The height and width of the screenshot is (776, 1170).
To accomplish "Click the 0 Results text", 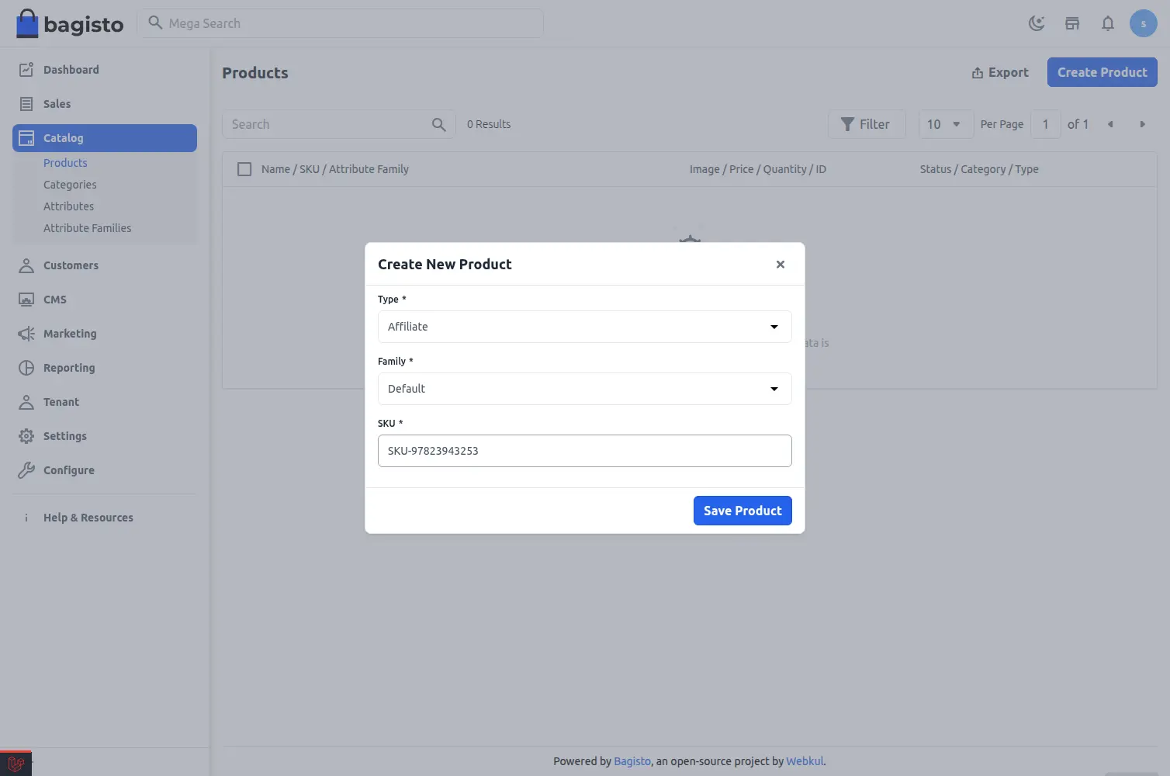I will (489, 124).
